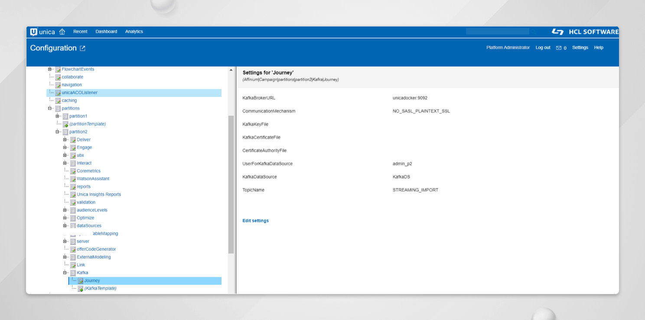
Task: Open the Dashboard menu
Action: [x=106, y=32]
